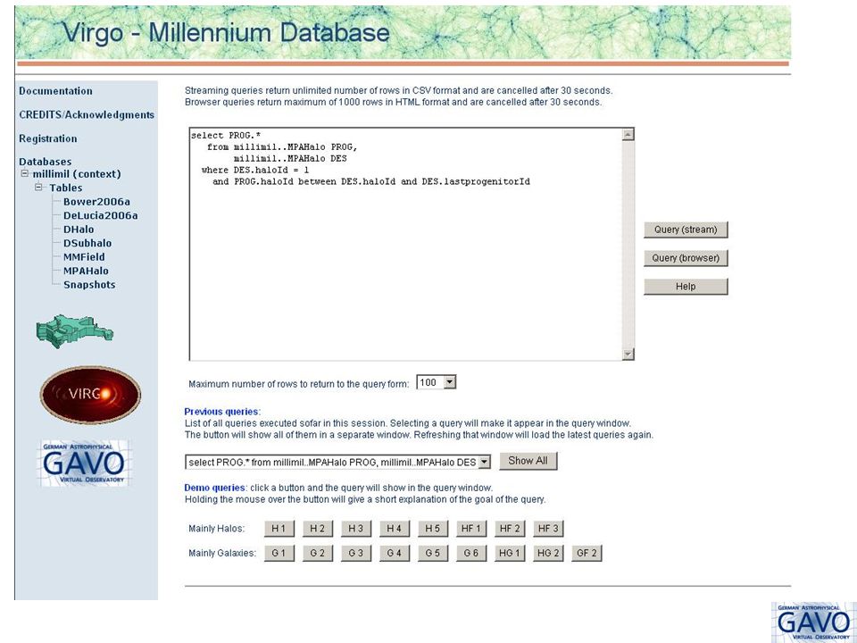Screen dimensions: 857x643
Task: Load demo query H 5
Action: 433,529
